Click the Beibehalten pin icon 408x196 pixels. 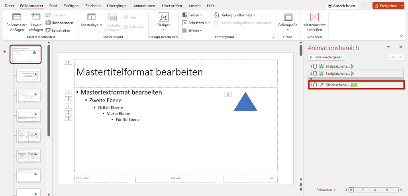(x=48, y=31)
